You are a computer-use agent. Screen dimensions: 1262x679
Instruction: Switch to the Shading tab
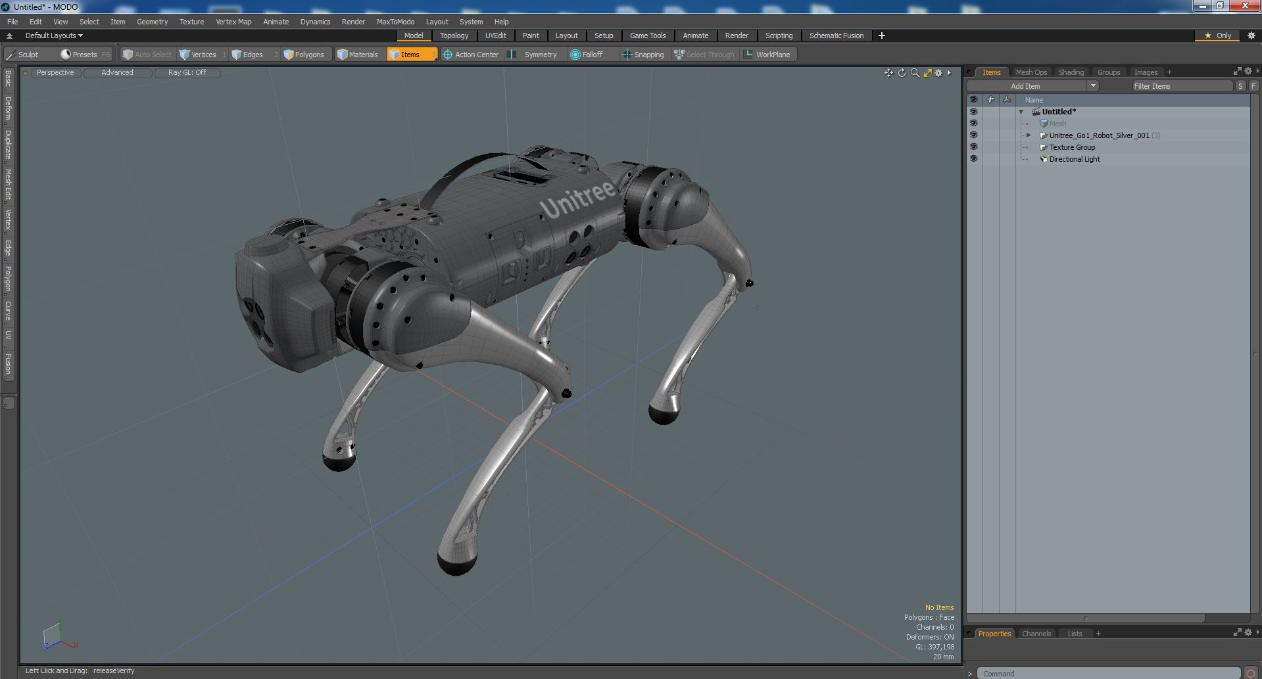pos(1071,72)
